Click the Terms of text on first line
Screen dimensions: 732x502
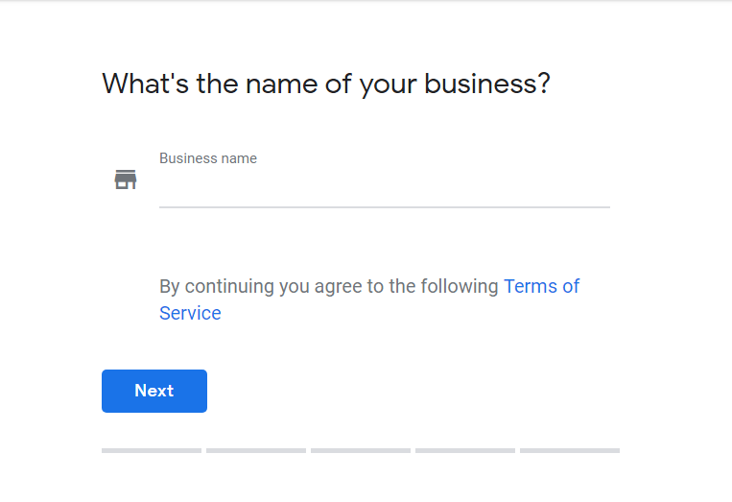(x=541, y=286)
